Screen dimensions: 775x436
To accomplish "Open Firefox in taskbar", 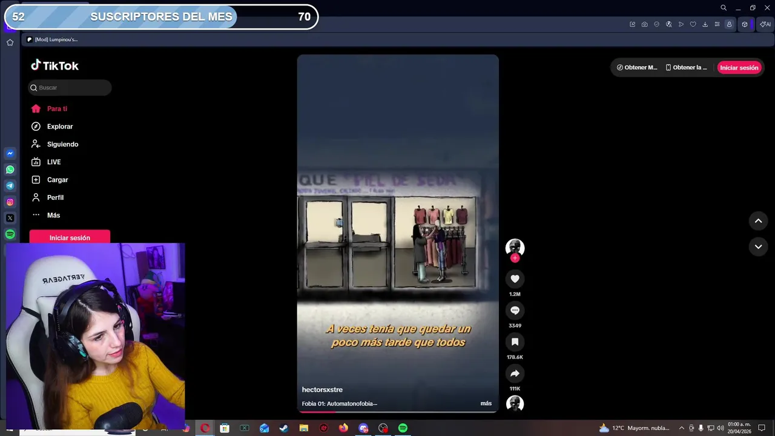I will click(343, 428).
